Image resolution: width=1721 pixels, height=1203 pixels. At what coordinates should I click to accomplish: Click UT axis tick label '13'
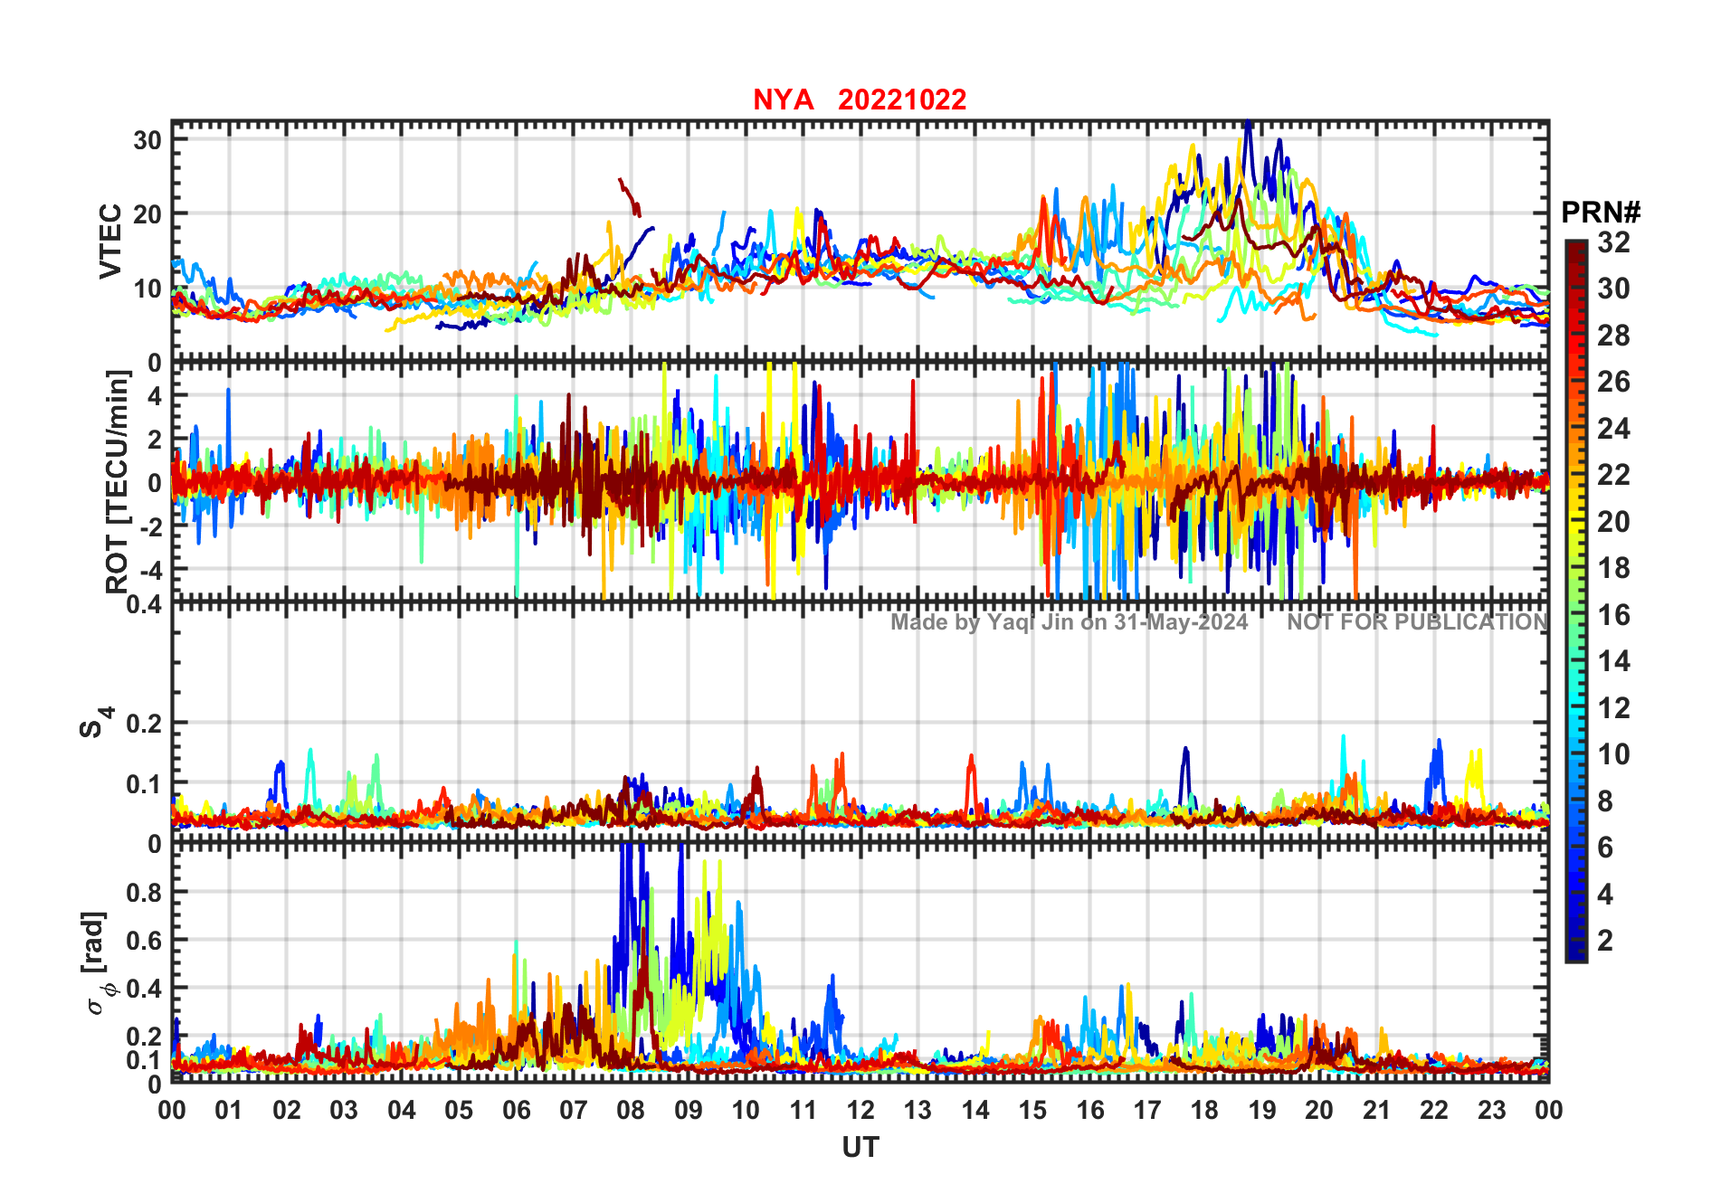point(918,1110)
